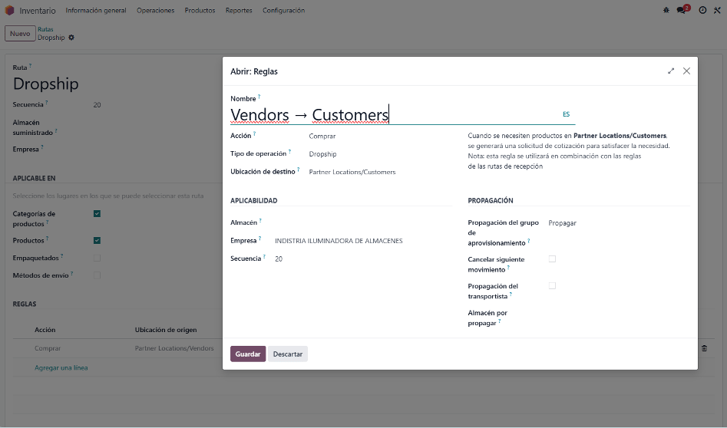Open the Acción dropdown showing Comprar

click(x=376, y=136)
